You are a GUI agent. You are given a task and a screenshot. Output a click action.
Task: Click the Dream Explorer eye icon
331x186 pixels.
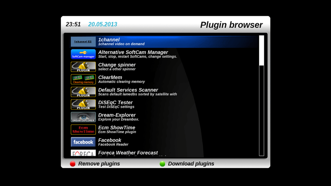[83, 117]
